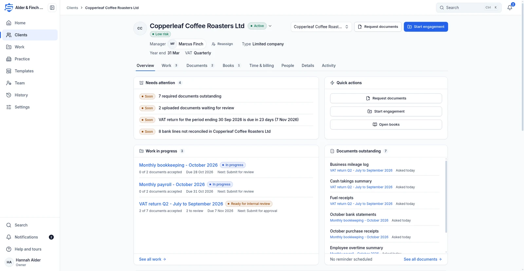Viewport: 524px width, 271px height.
Task: Open Search at the bottom of the sidebar
Action: click(30, 225)
